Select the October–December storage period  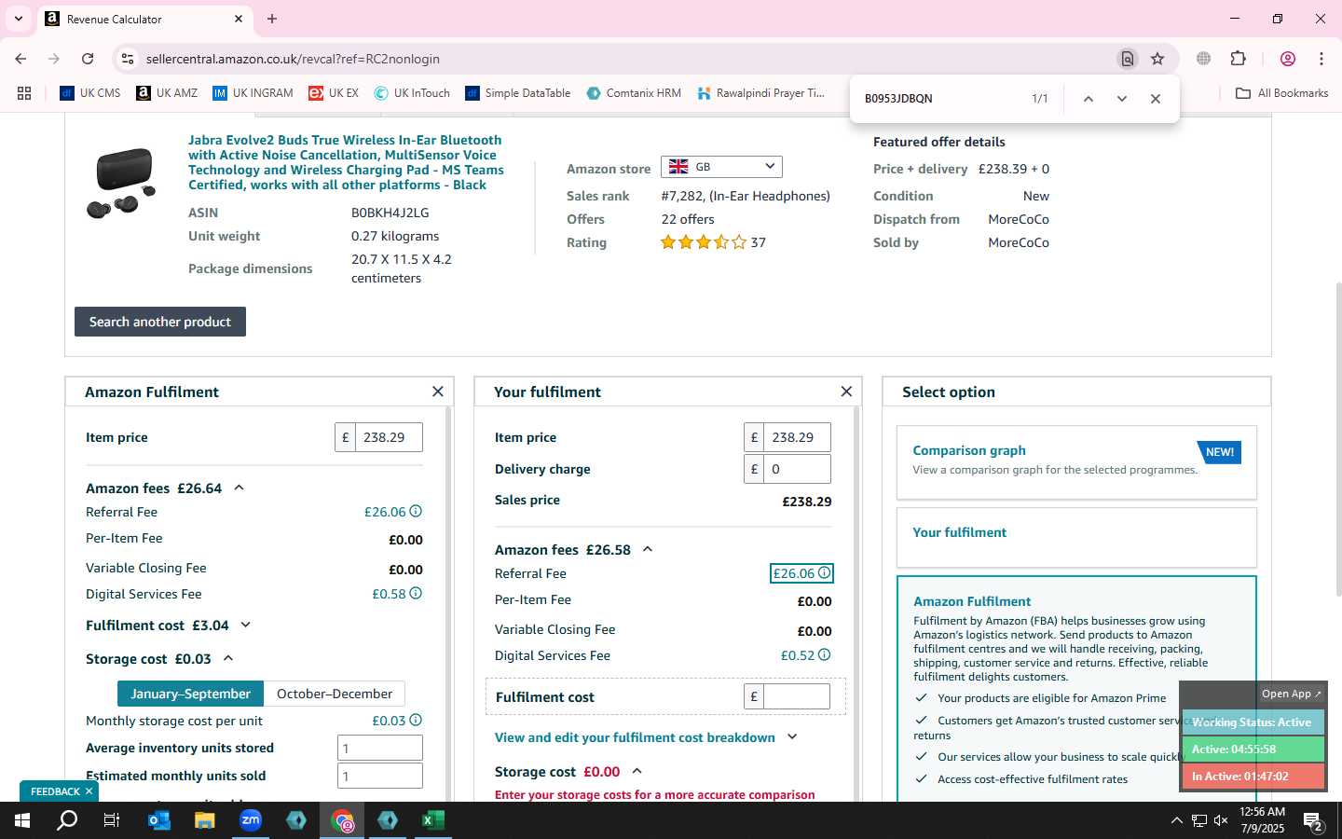point(335,694)
